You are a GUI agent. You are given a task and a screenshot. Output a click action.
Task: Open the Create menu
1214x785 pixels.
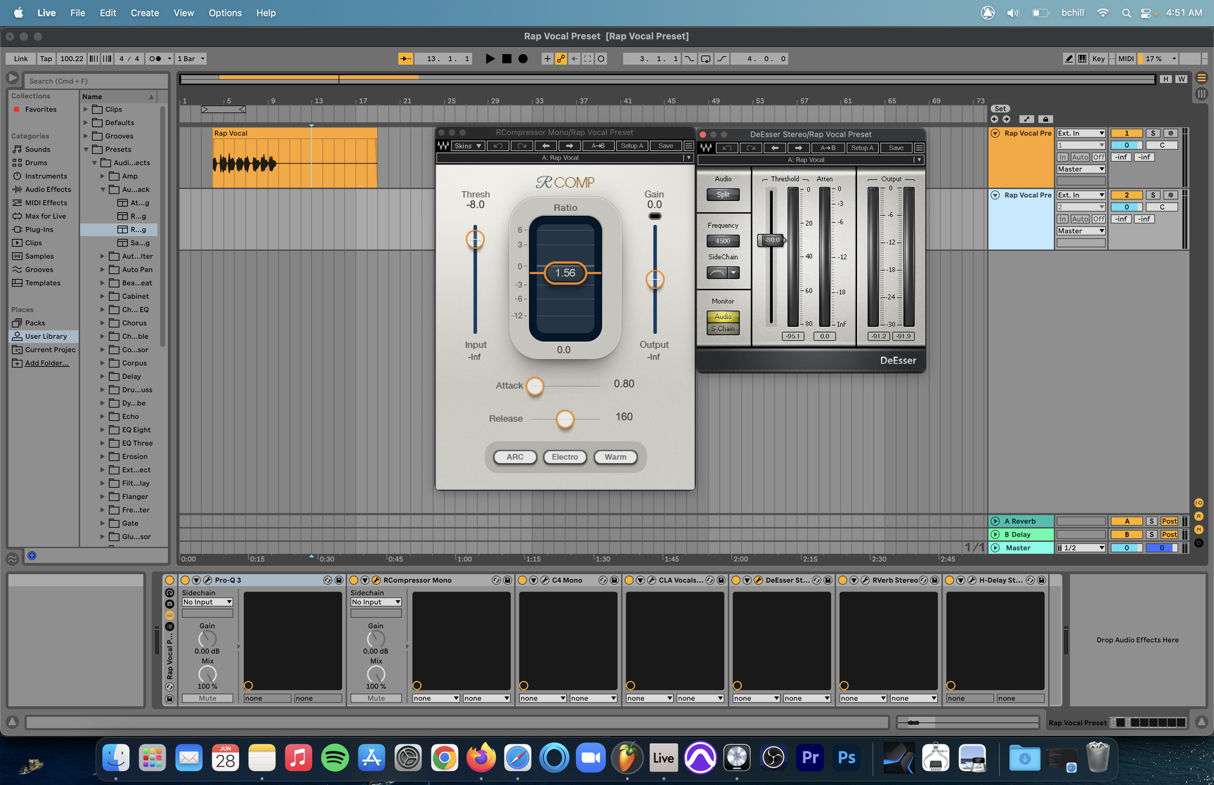click(x=144, y=12)
